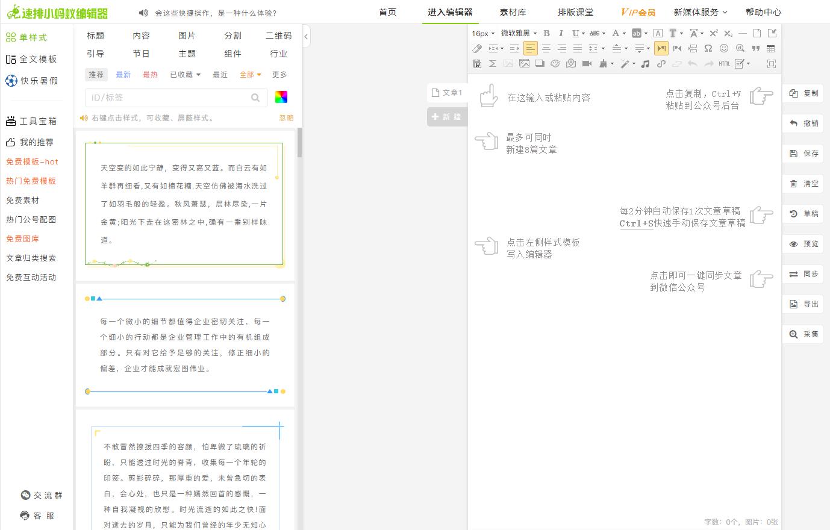Open the 素材库 top menu

[x=513, y=12]
